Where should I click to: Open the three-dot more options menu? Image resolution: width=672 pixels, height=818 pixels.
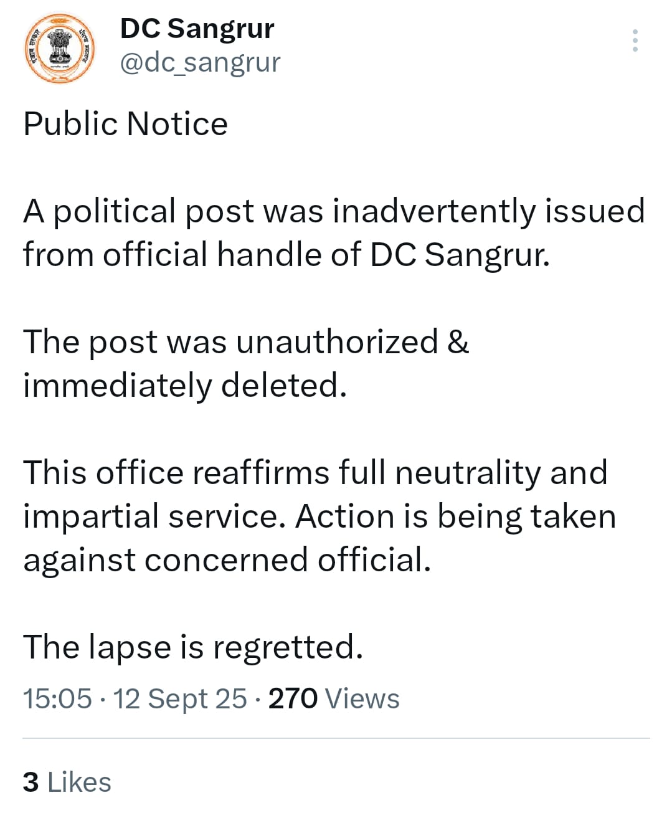(635, 40)
